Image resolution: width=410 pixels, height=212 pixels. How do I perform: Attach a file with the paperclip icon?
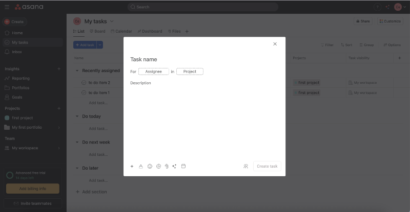[167, 166]
